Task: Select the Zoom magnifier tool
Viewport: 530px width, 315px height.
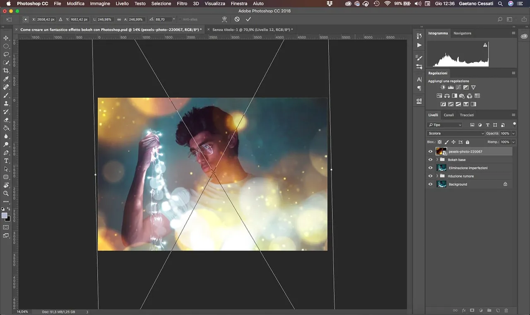Action: (6, 193)
